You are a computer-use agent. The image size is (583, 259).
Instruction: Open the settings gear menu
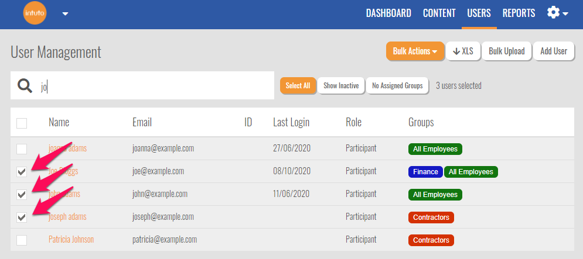557,13
